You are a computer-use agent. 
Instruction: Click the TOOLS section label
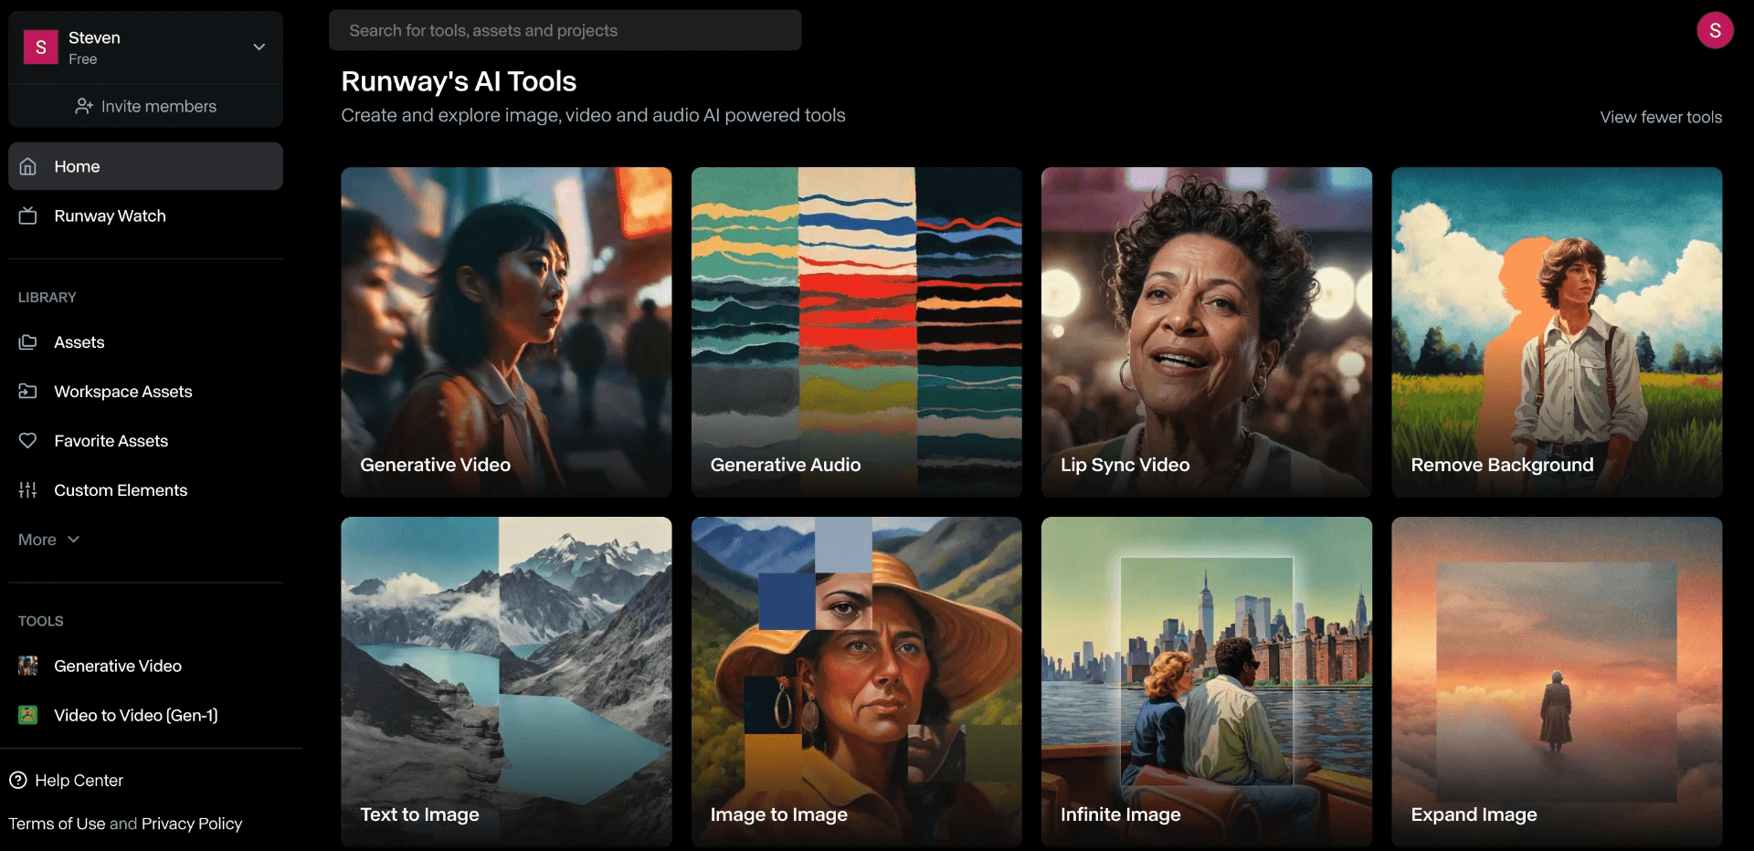(x=41, y=621)
